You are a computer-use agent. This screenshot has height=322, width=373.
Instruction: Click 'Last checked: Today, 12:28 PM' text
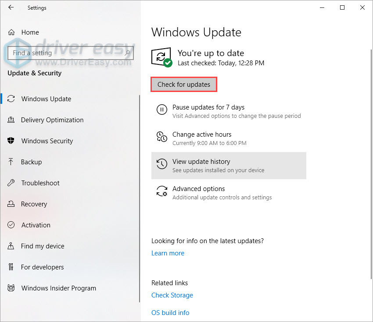[221, 63]
